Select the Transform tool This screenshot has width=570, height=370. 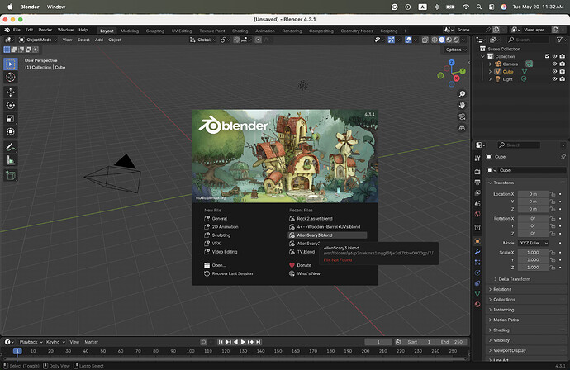tap(11, 131)
